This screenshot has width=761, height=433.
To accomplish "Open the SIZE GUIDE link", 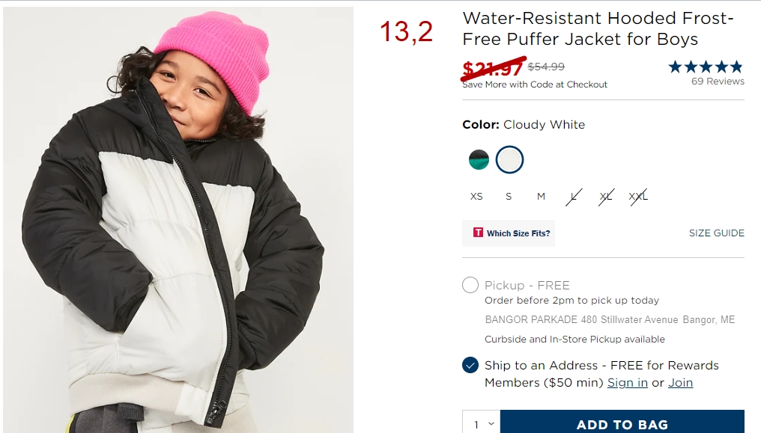I will point(716,233).
